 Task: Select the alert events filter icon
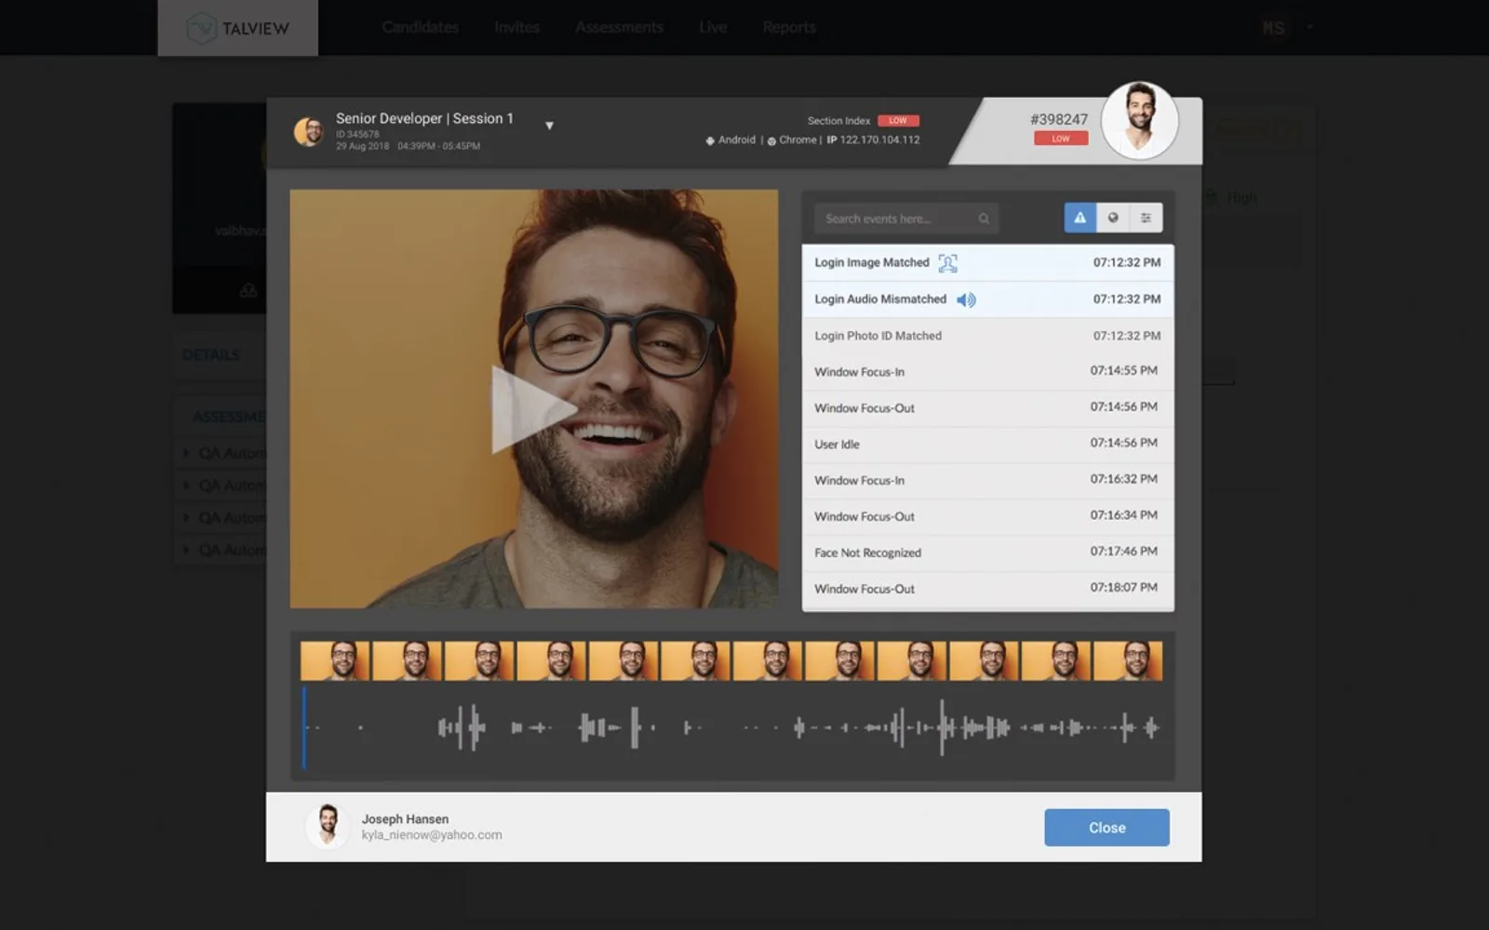pos(1080,218)
